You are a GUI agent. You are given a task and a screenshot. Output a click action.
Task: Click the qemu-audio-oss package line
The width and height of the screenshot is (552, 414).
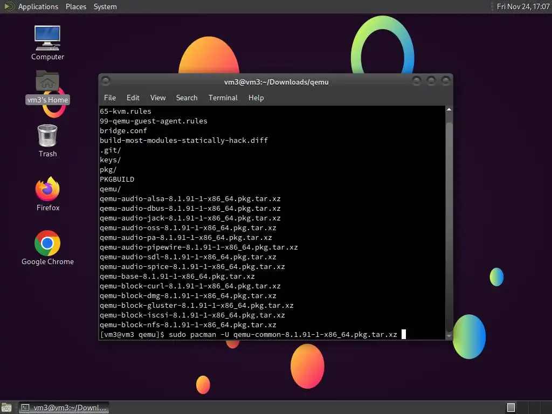click(188, 228)
